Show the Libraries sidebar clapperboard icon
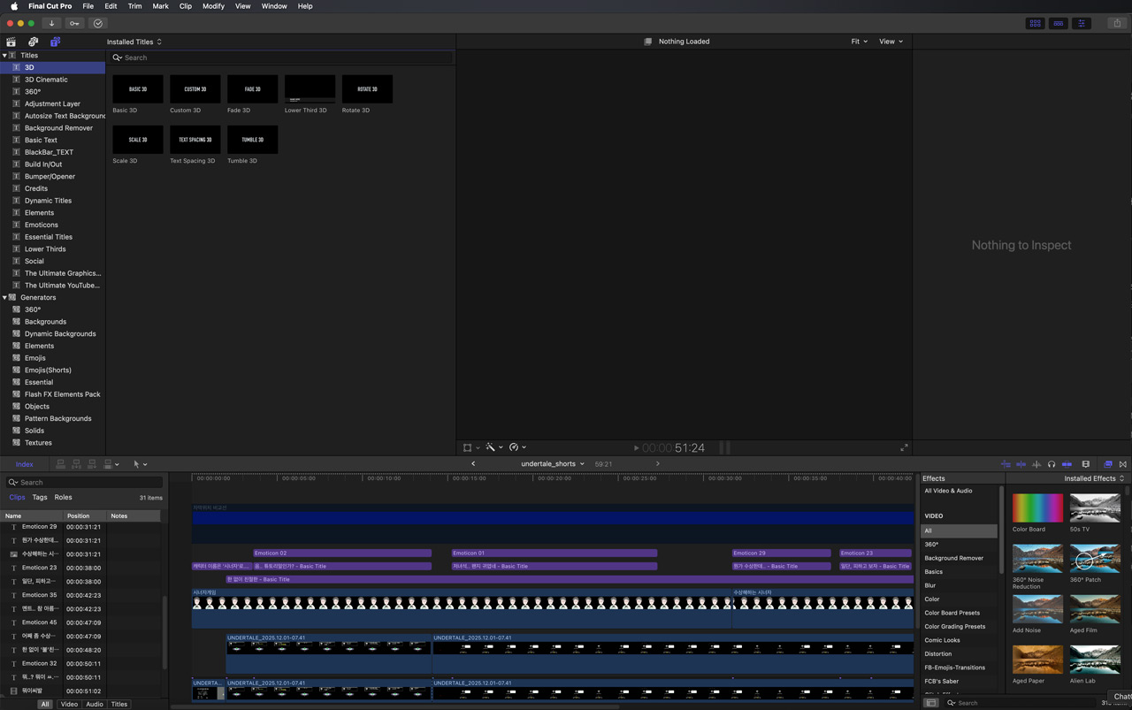 11,42
